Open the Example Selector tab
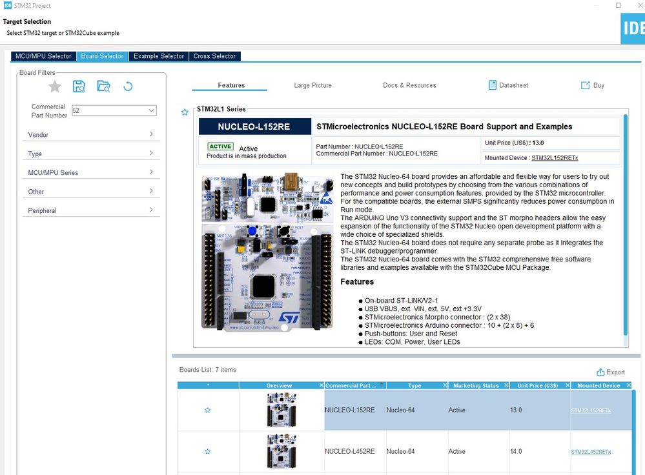Screen dimensions: 645x475 click(x=159, y=56)
